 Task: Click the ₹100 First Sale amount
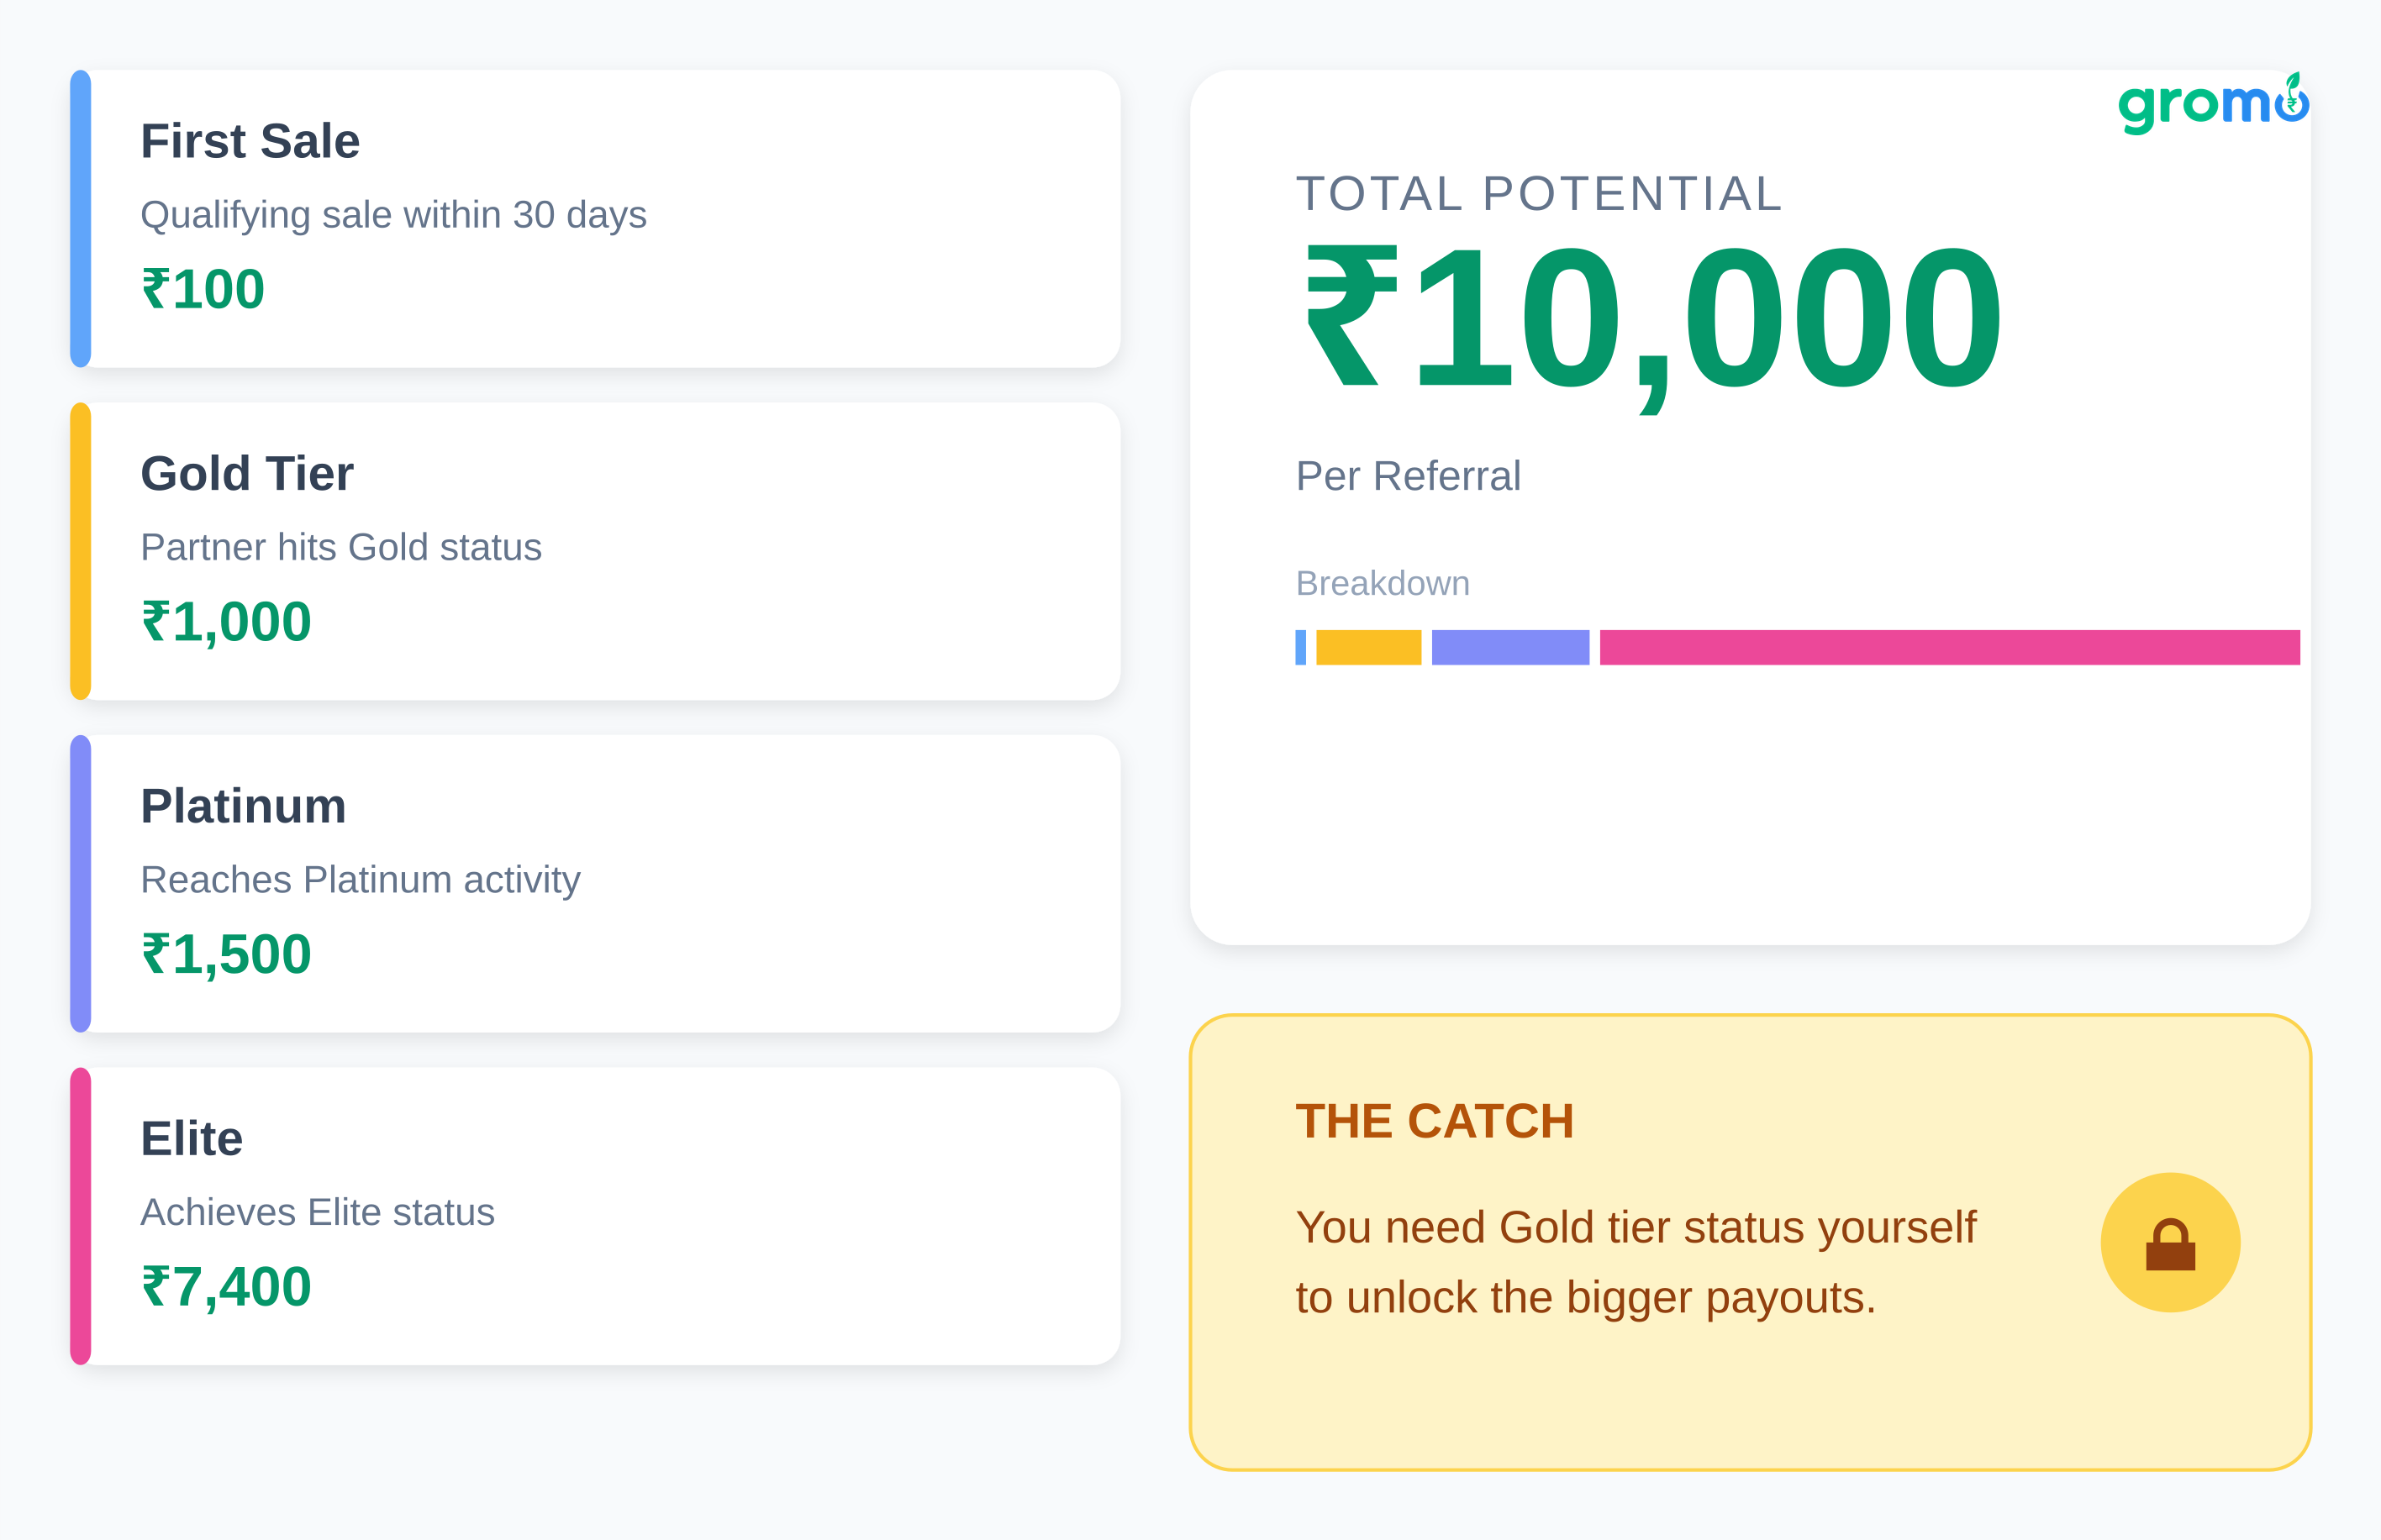click(203, 290)
